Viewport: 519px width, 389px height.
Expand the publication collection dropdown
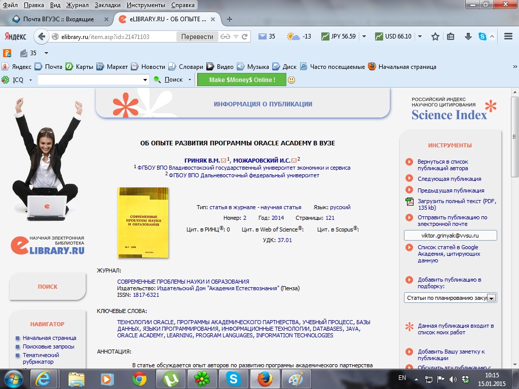(x=491, y=298)
